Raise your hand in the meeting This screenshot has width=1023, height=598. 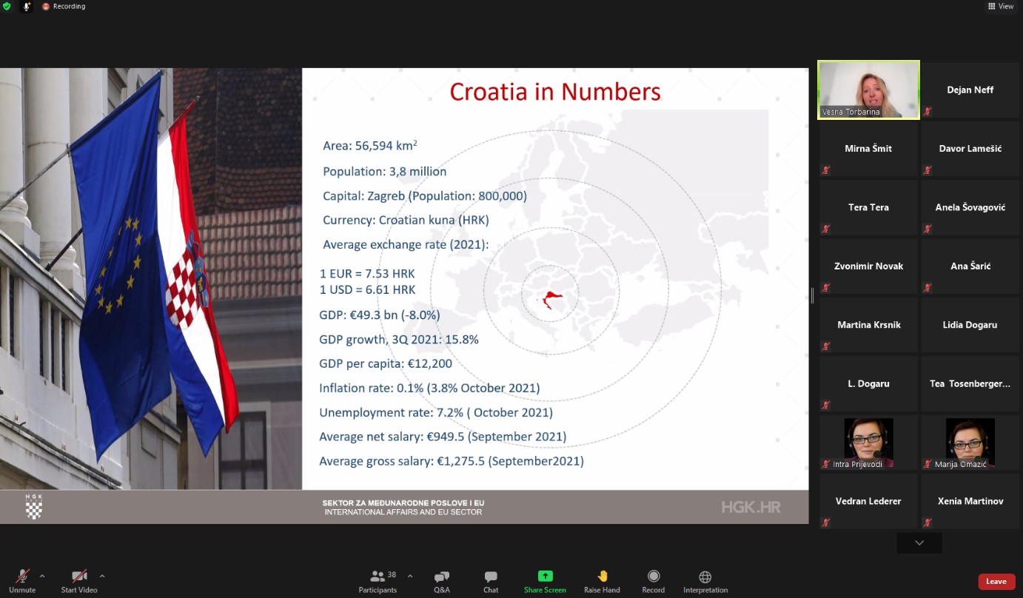pyautogui.click(x=602, y=580)
